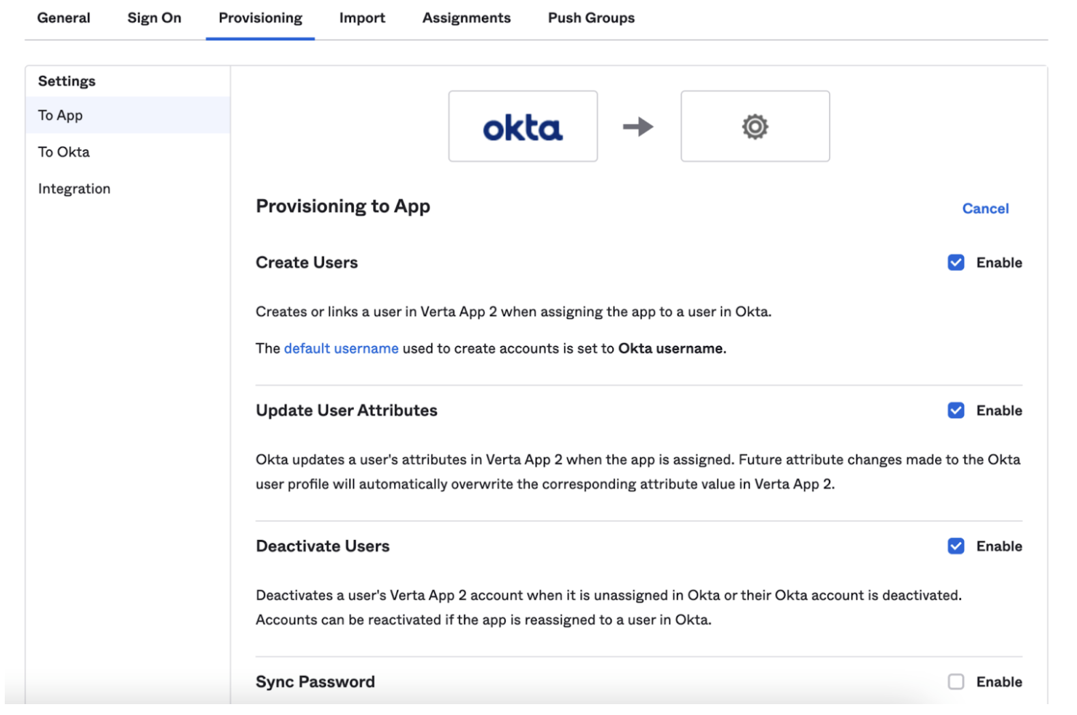Click the Okta logo tile

click(x=523, y=127)
